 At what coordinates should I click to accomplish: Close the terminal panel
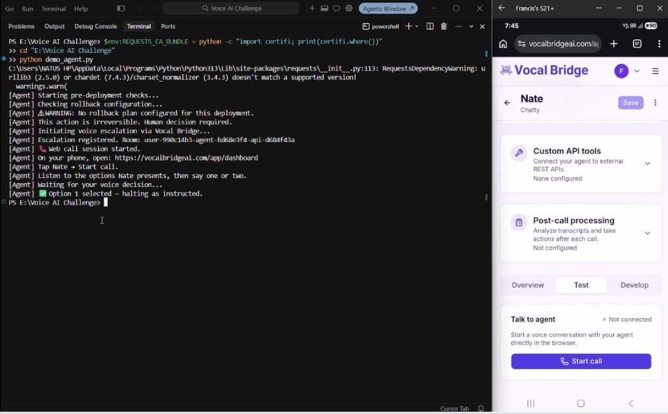[x=482, y=27]
